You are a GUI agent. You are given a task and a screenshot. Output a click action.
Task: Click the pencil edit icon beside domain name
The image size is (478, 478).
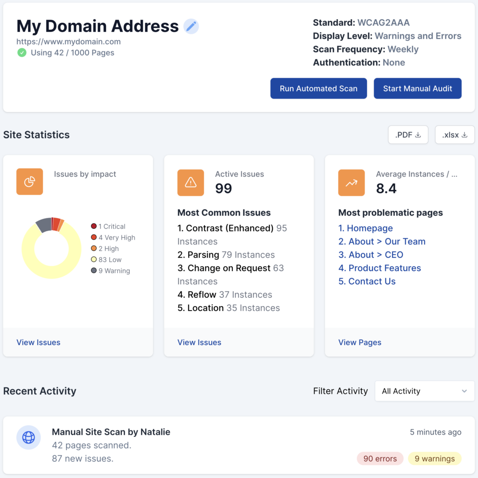[191, 27]
